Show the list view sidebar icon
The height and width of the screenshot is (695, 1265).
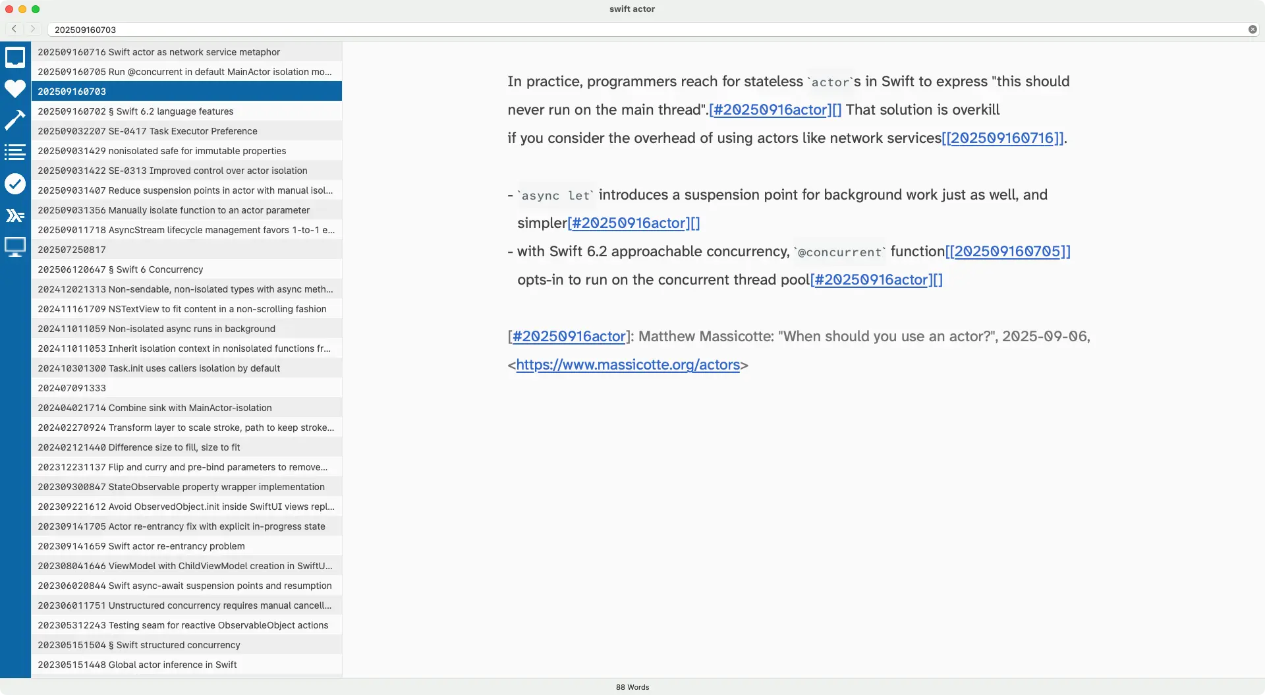pos(15,152)
